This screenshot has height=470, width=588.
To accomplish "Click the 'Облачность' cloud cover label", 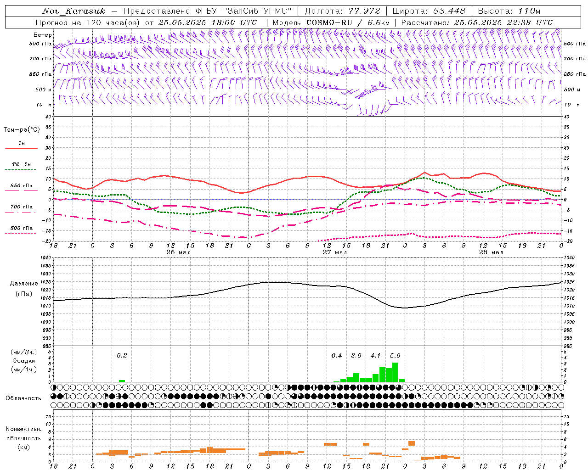I will (x=23, y=398).
